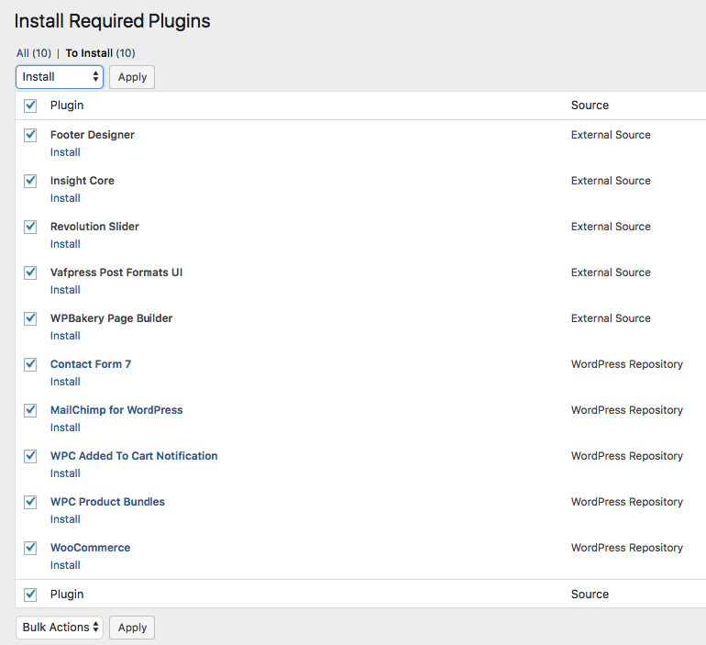Toggle select-all checkbox in top header row
Viewport: 706px width, 645px height.
pos(30,106)
